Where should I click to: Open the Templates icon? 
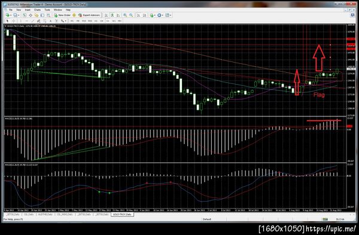[x=167, y=15]
